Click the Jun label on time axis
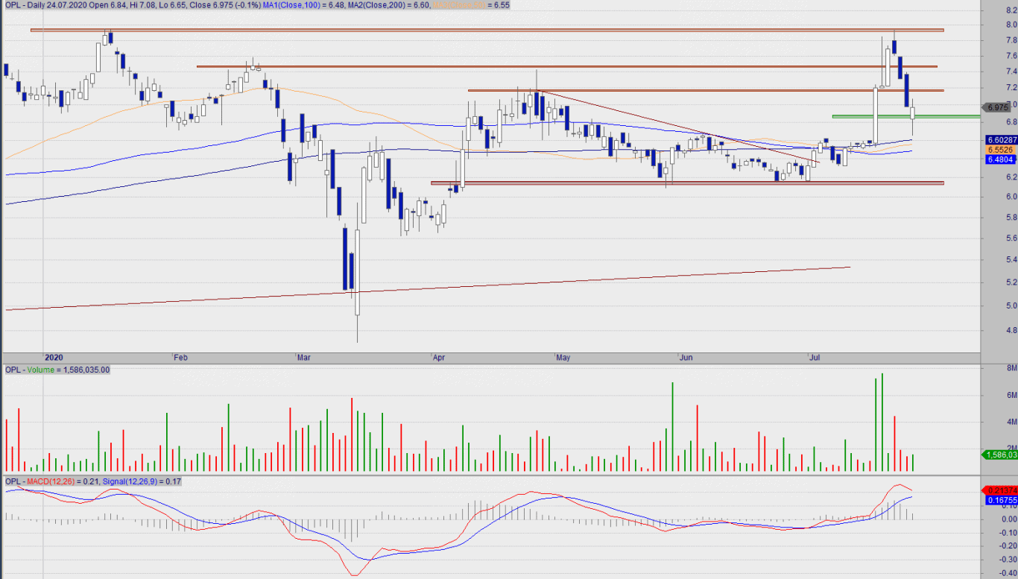The height and width of the screenshot is (579, 1018). [686, 358]
